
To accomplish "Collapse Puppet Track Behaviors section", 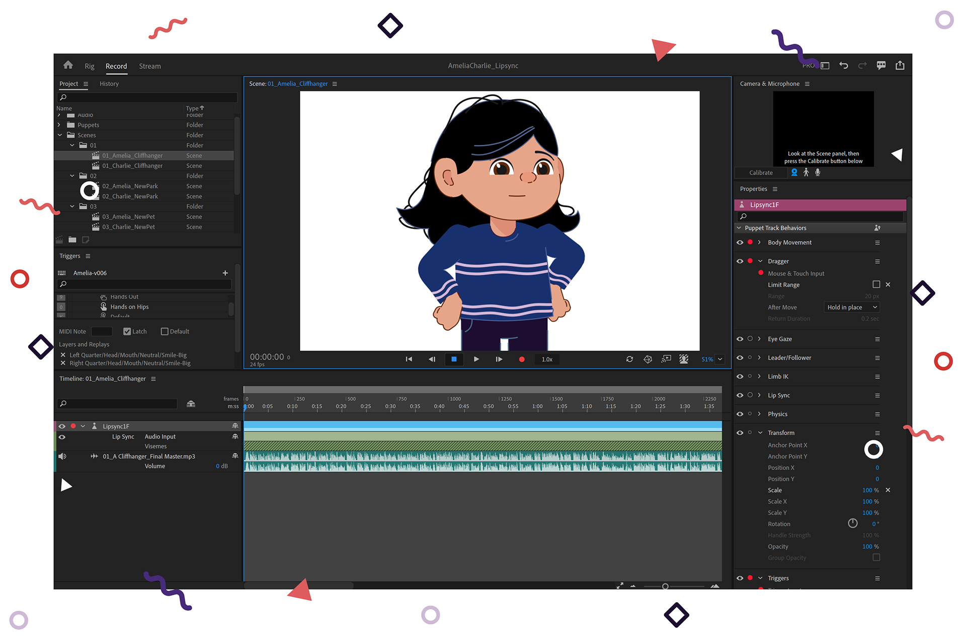I will pyautogui.click(x=739, y=228).
